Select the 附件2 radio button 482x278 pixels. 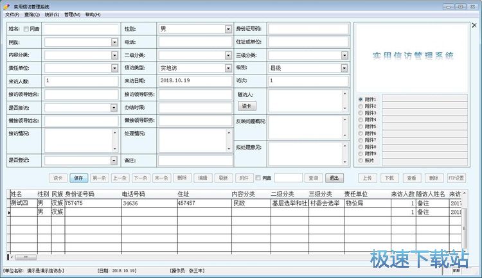(x=361, y=106)
